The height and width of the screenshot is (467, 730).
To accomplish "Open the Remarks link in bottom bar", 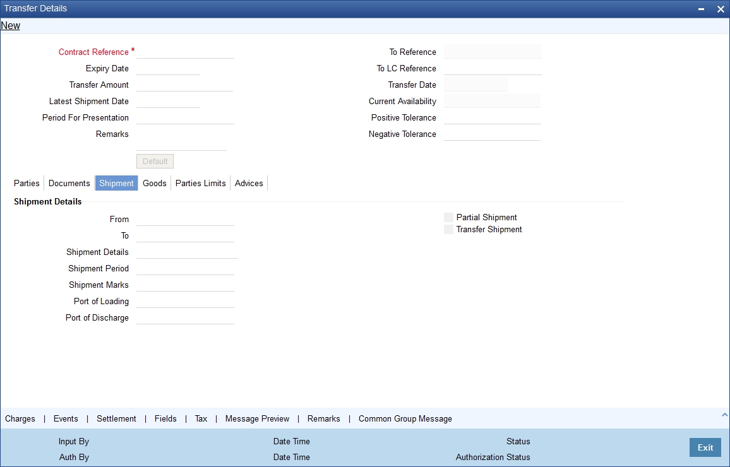I will click(x=323, y=418).
